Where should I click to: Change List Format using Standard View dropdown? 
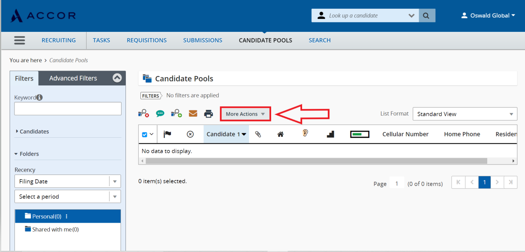click(465, 114)
